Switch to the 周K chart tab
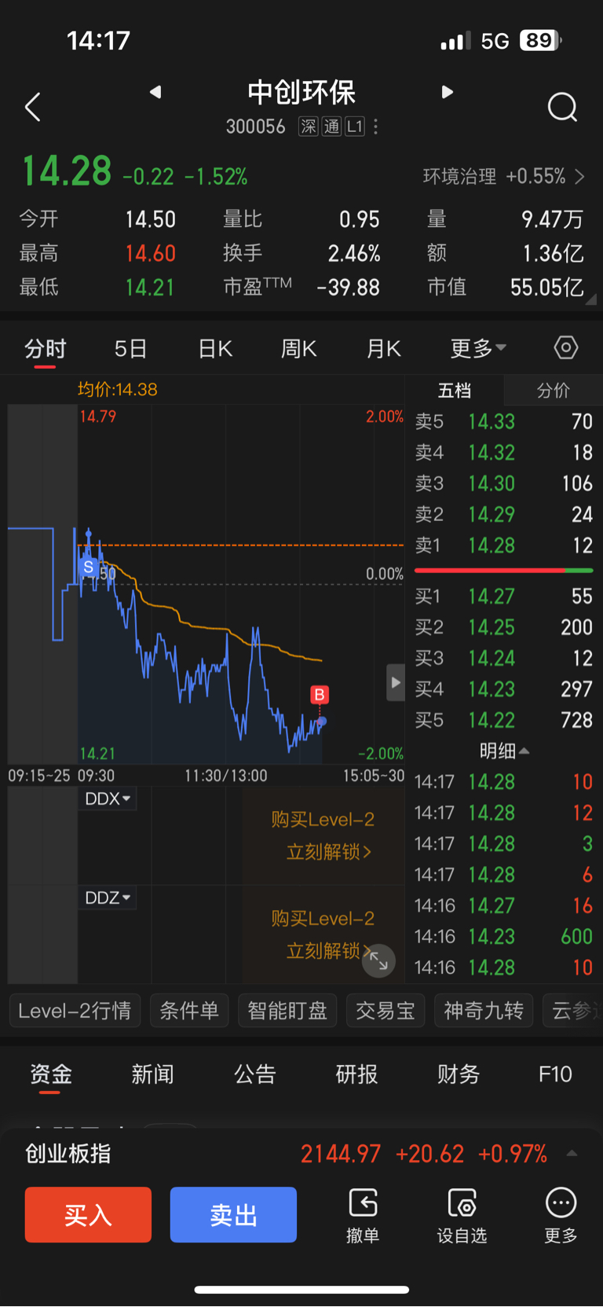Screen dimensions: 603x1307 (x=299, y=348)
